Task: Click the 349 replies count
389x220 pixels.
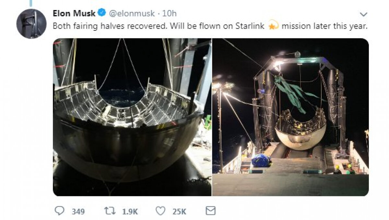Action: pyautogui.click(x=78, y=212)
